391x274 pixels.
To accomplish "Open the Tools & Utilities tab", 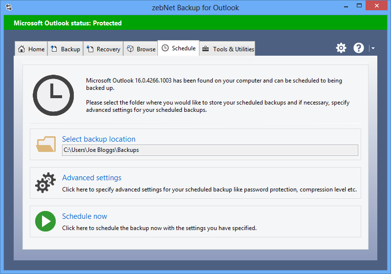I will pyautogui.click(x=227, y=49).
